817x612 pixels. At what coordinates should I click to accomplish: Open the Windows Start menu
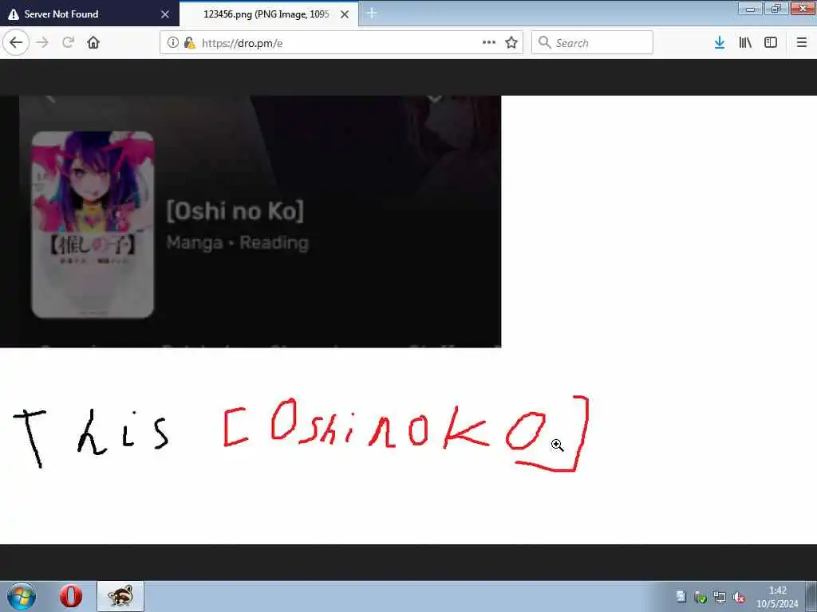(22, 596)
